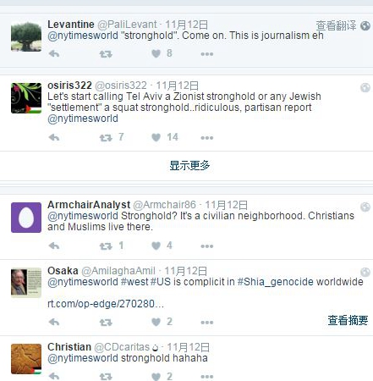Click 查看翻译 to view translation

point(336,25)
